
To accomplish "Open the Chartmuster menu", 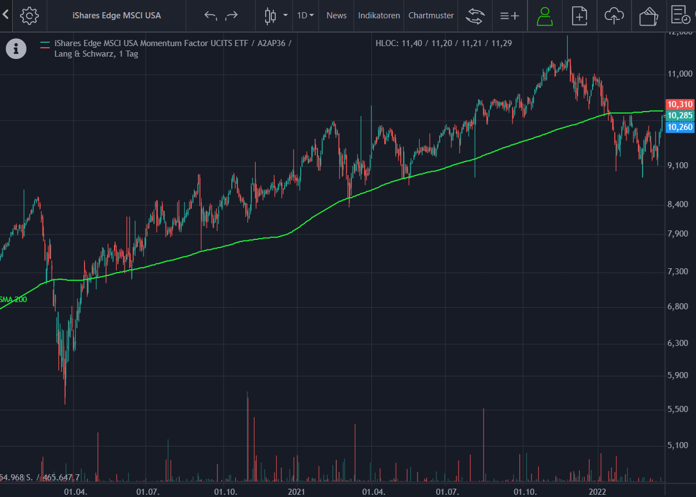I will 431,16.
